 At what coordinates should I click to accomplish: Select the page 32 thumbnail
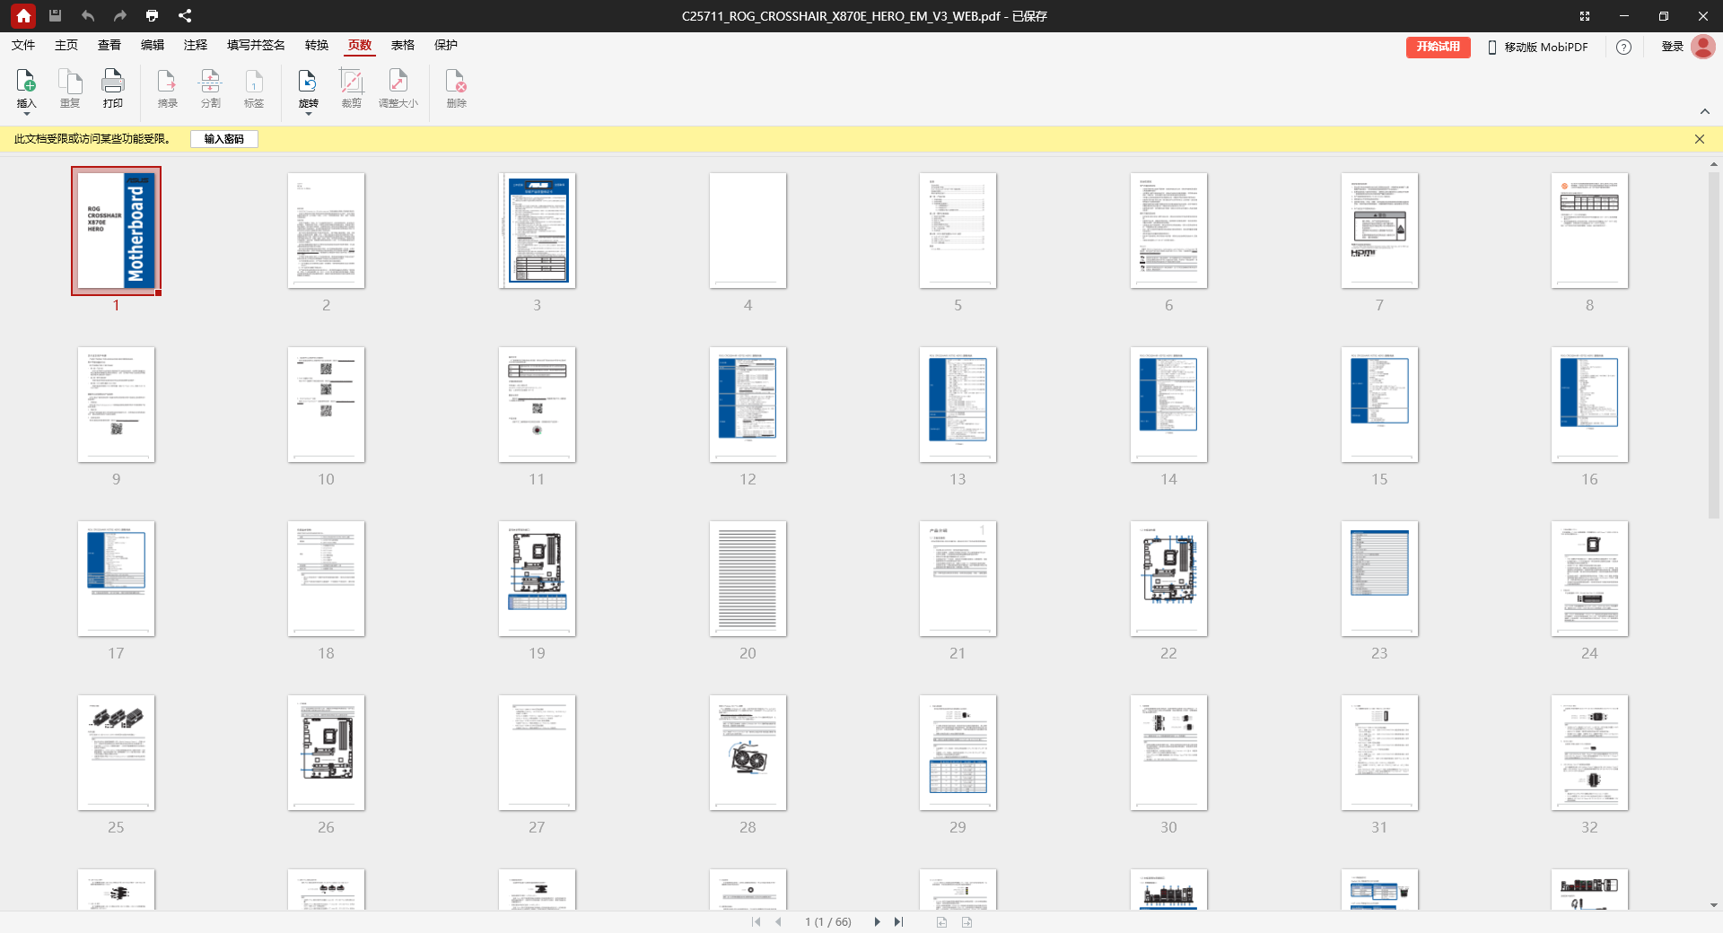[1589, 753]
